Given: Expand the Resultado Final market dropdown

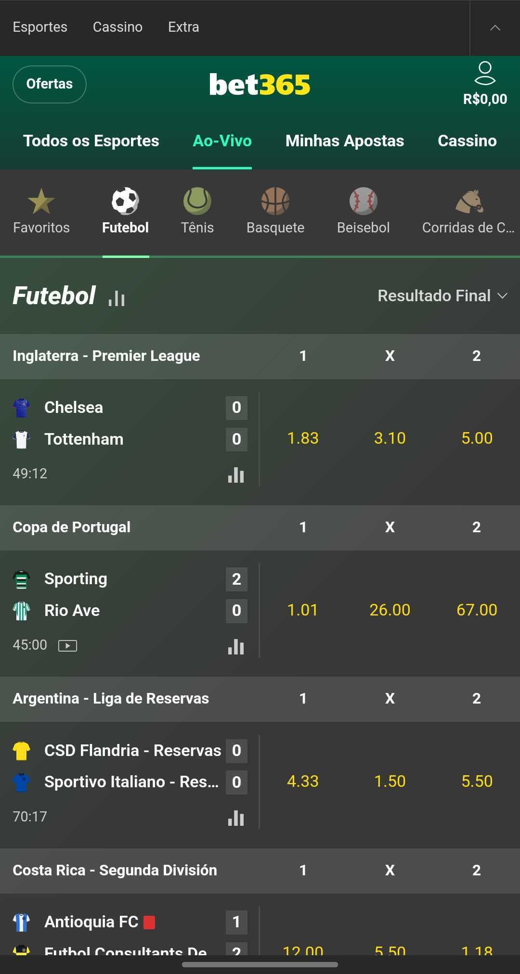Looking at the screenshot, I should (442, 295).
